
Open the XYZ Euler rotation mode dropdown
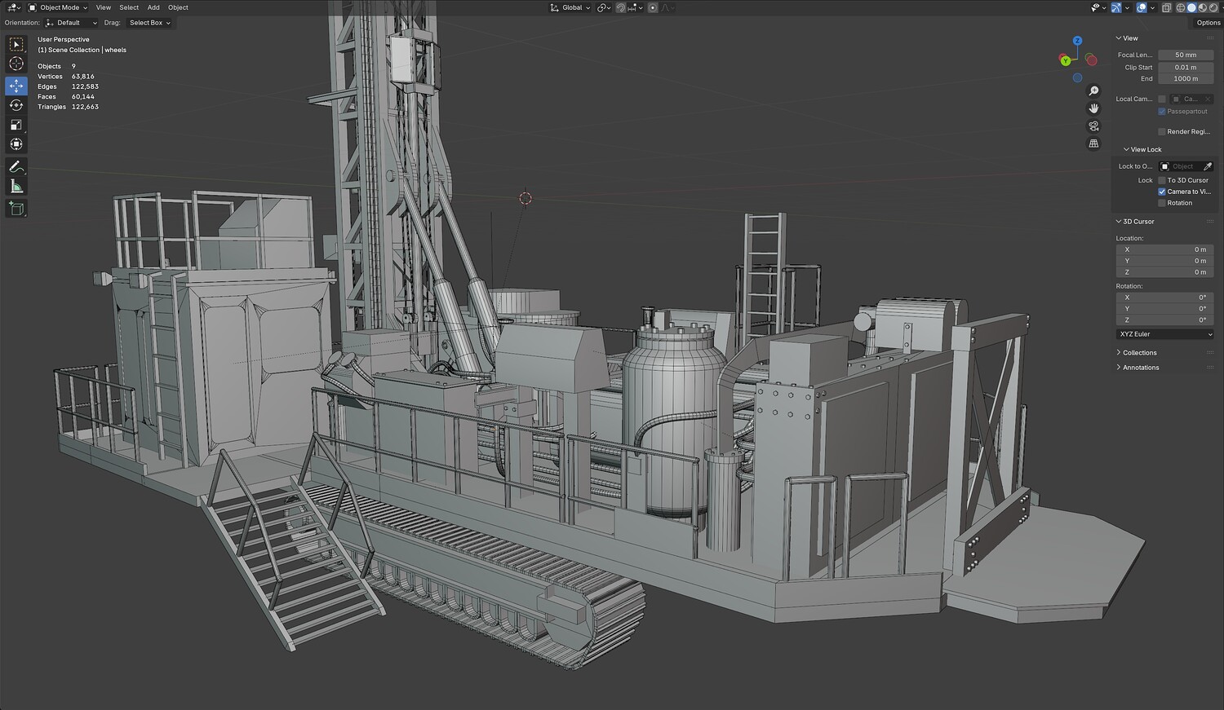1164,334
